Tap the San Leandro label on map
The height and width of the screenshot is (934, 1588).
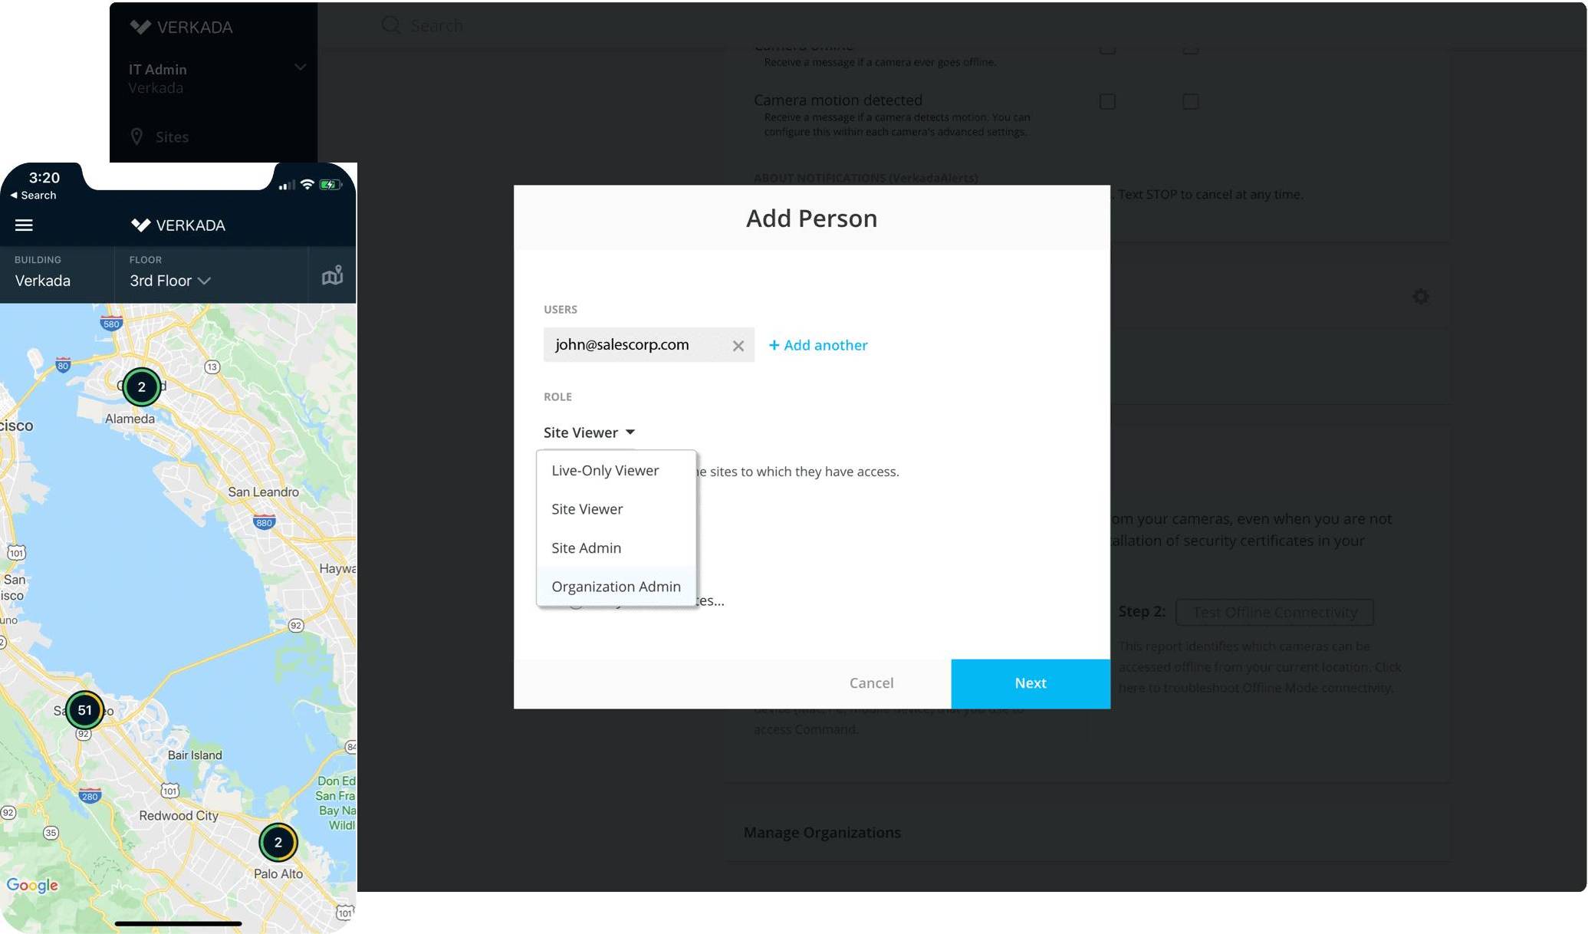263,492
